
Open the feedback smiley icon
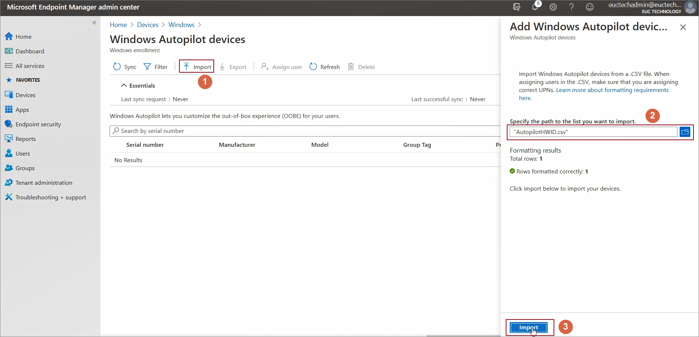[590, 7]
